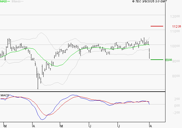Image resolution: width=182 pixels, height=128 pixels.
Task: Click the first month label A on time axis
Action: pyautogui.click(x=34, y=126)
